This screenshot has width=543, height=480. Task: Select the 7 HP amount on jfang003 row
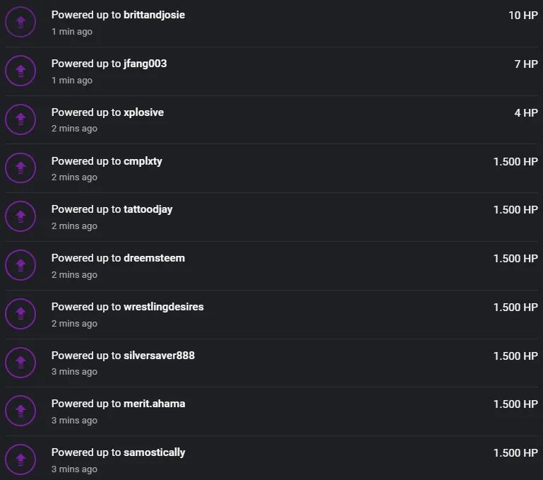coord(526,64)
